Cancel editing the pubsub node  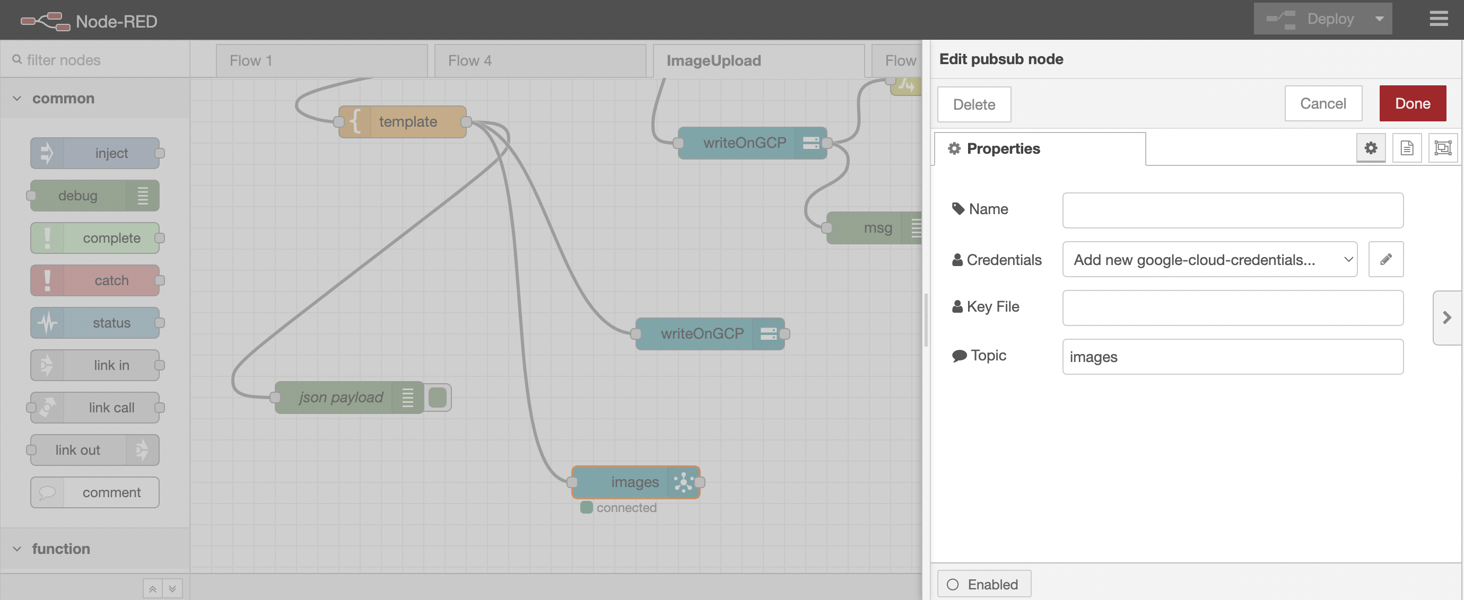(x=1322, y=103)
